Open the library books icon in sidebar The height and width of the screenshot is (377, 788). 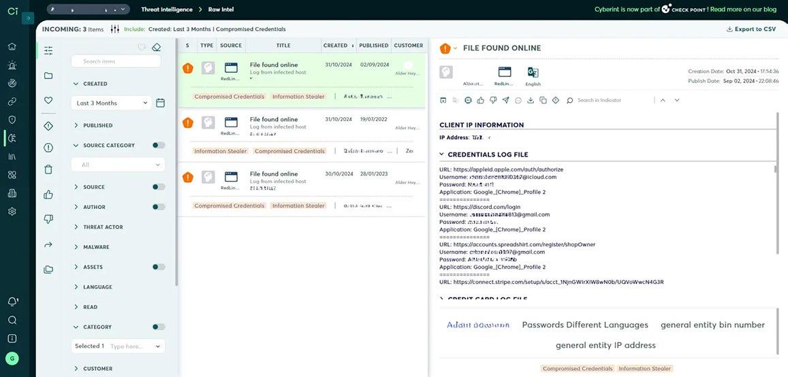pyautogui.click(x=12, y=156)
